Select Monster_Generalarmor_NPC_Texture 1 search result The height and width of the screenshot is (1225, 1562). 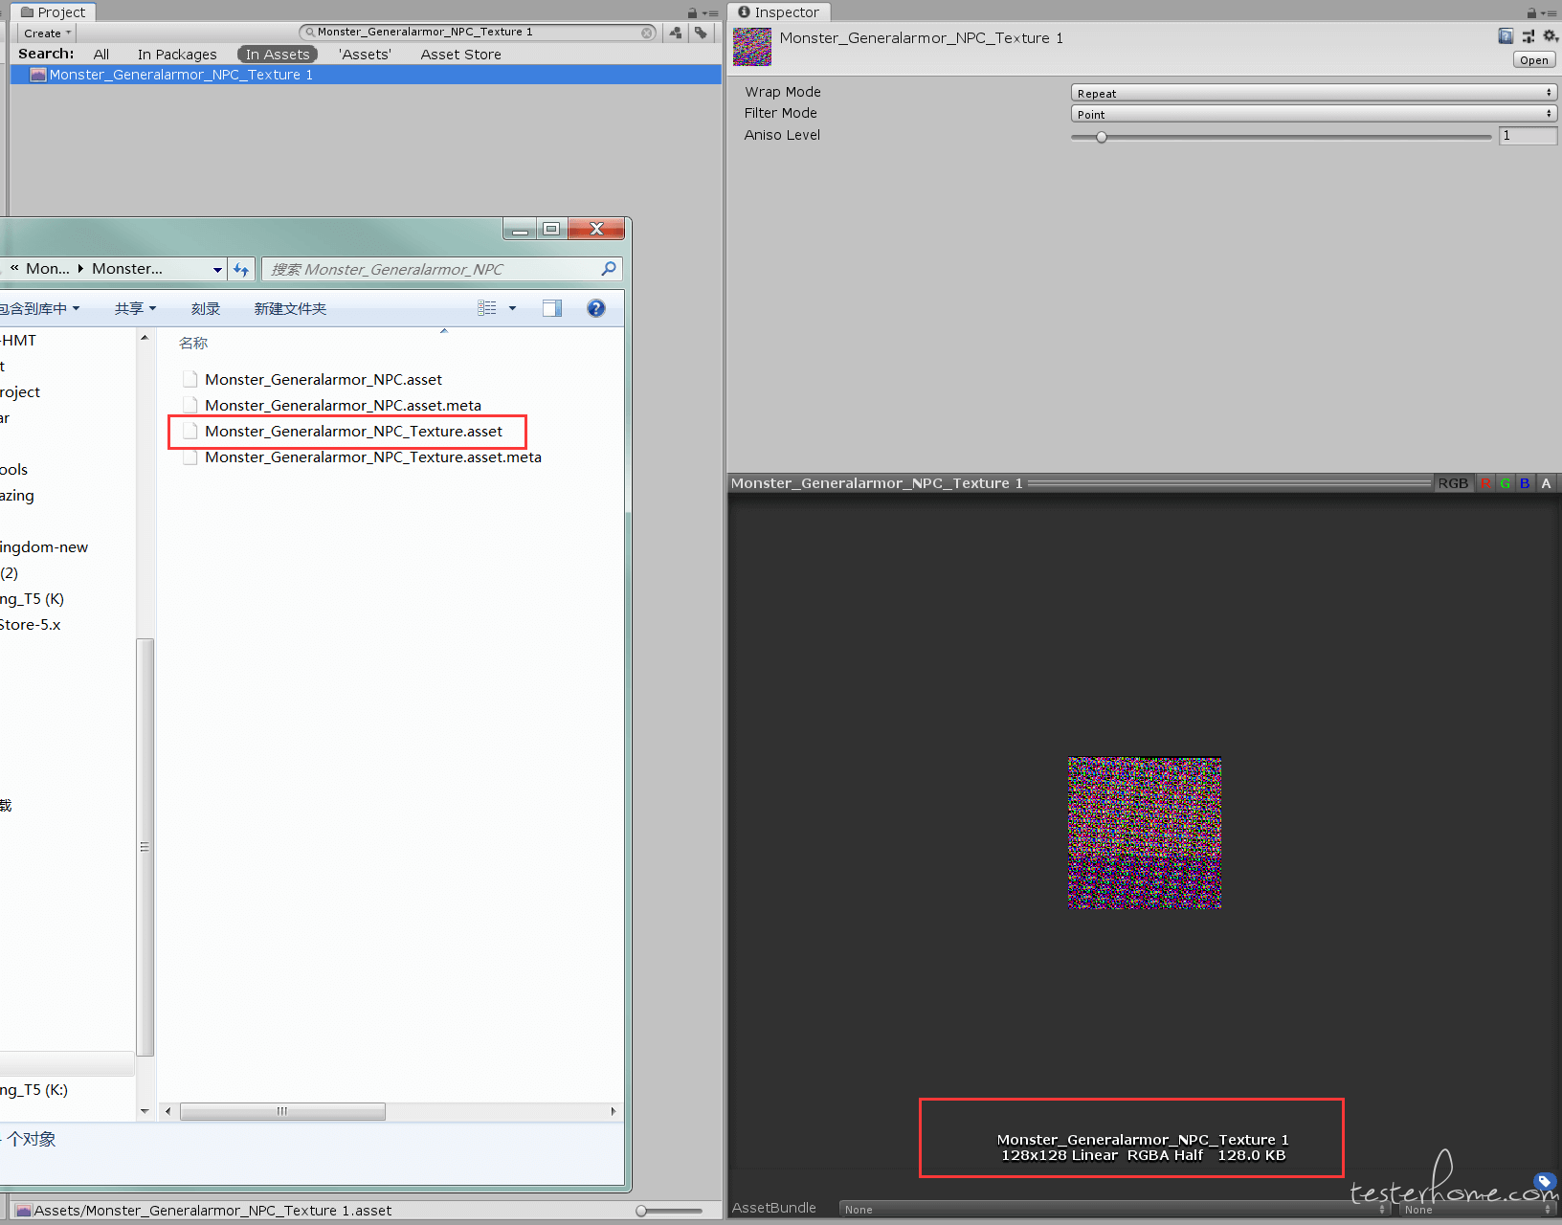click(366, 75)
